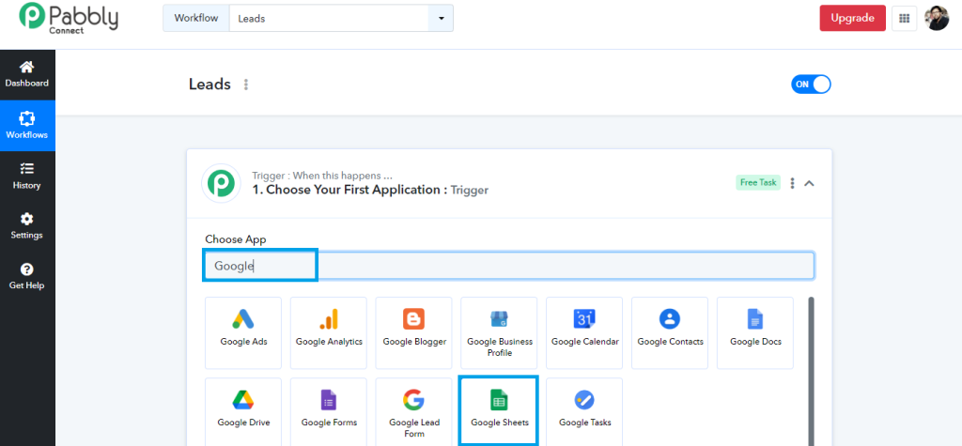The height and width of the screenshot is (446, 962).
Task: Click the 'Choose App' label
Action: tap(236, 239)
